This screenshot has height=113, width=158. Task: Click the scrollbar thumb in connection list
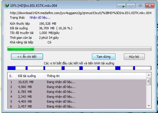[x=149, y=81]
